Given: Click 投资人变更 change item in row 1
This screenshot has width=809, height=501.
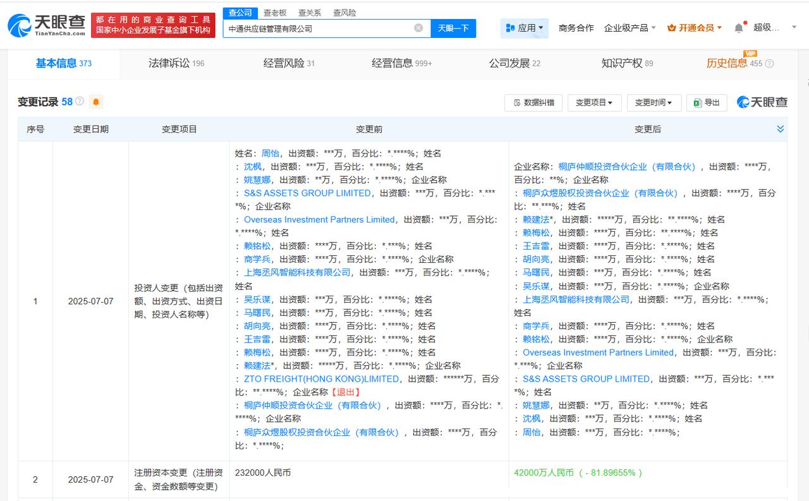Looking at the screenshot, I should pyautogui.click(x=178, y=301).
